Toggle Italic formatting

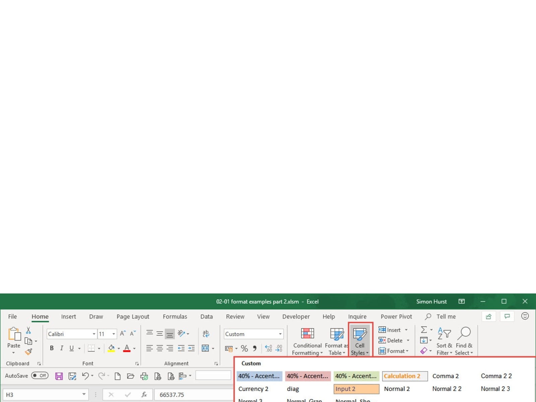[62, 348]
